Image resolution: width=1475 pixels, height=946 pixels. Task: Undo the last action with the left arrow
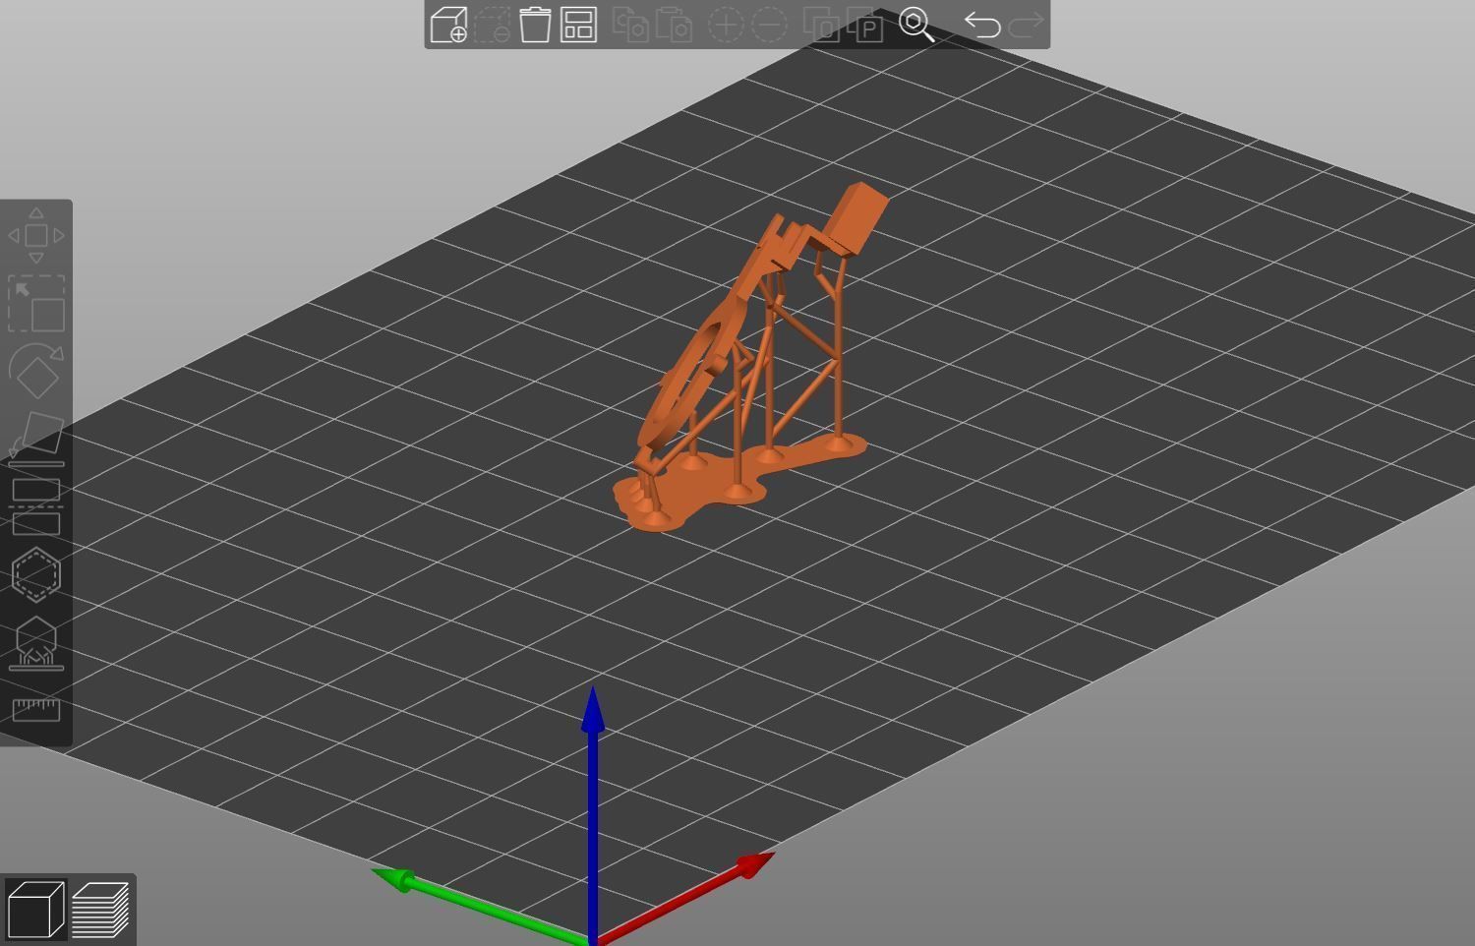click(981, 25)
